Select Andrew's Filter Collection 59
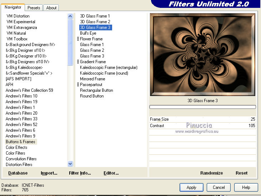 (x=29, y=90)
